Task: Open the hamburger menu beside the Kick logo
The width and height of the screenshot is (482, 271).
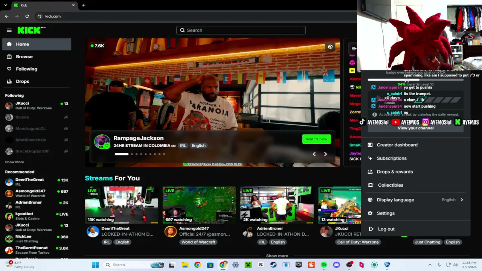Action: tap(9, 30)
